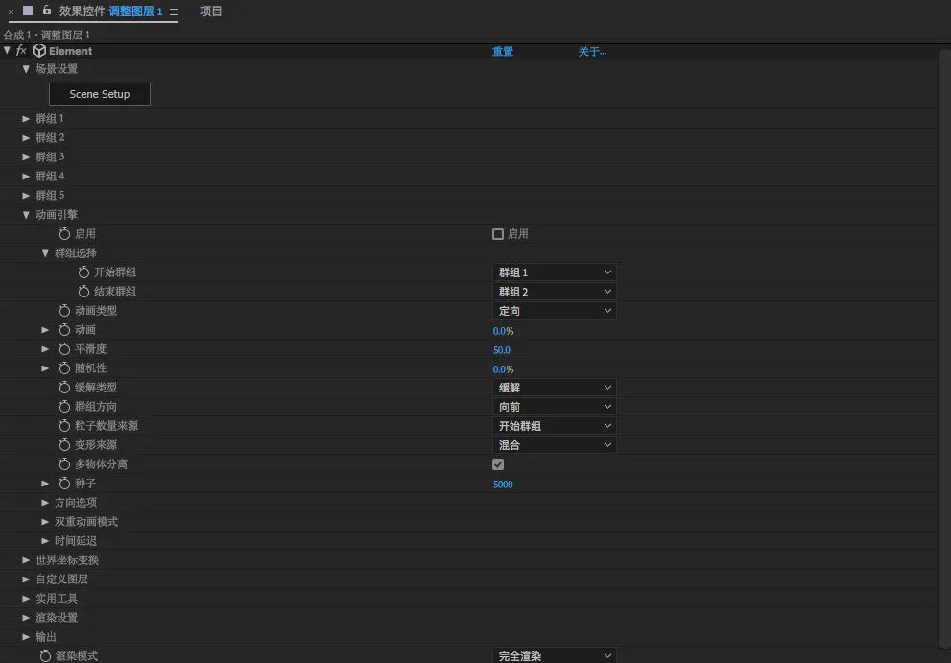Click the panel lock icon in header

[x=46, y=11]
